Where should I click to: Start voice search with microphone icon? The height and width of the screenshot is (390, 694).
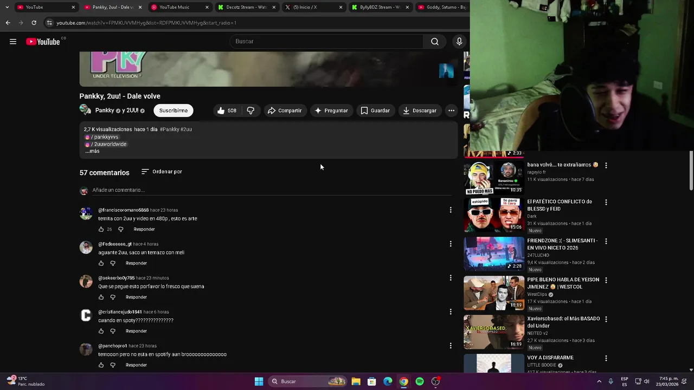459,42
